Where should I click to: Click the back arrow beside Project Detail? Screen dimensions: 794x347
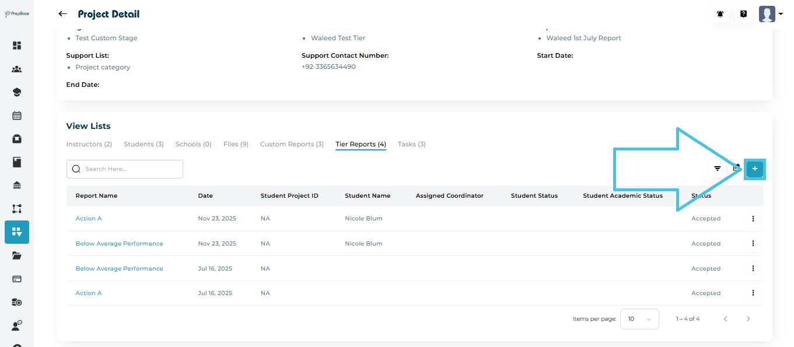63,14
